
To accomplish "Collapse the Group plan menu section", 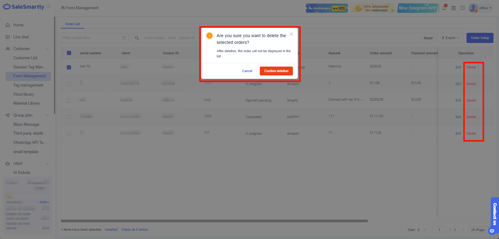I will (47, 115).
